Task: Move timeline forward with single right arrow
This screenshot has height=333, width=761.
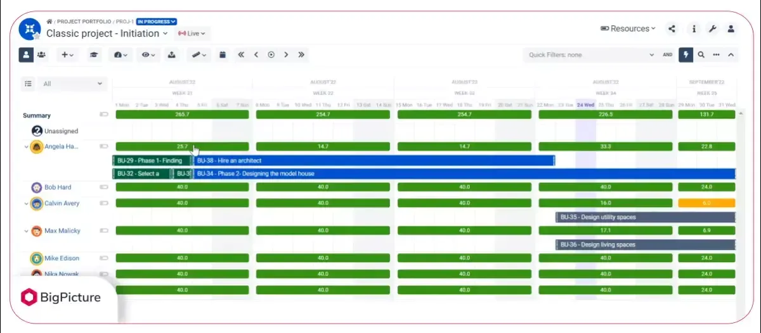Action: point(287,54)
